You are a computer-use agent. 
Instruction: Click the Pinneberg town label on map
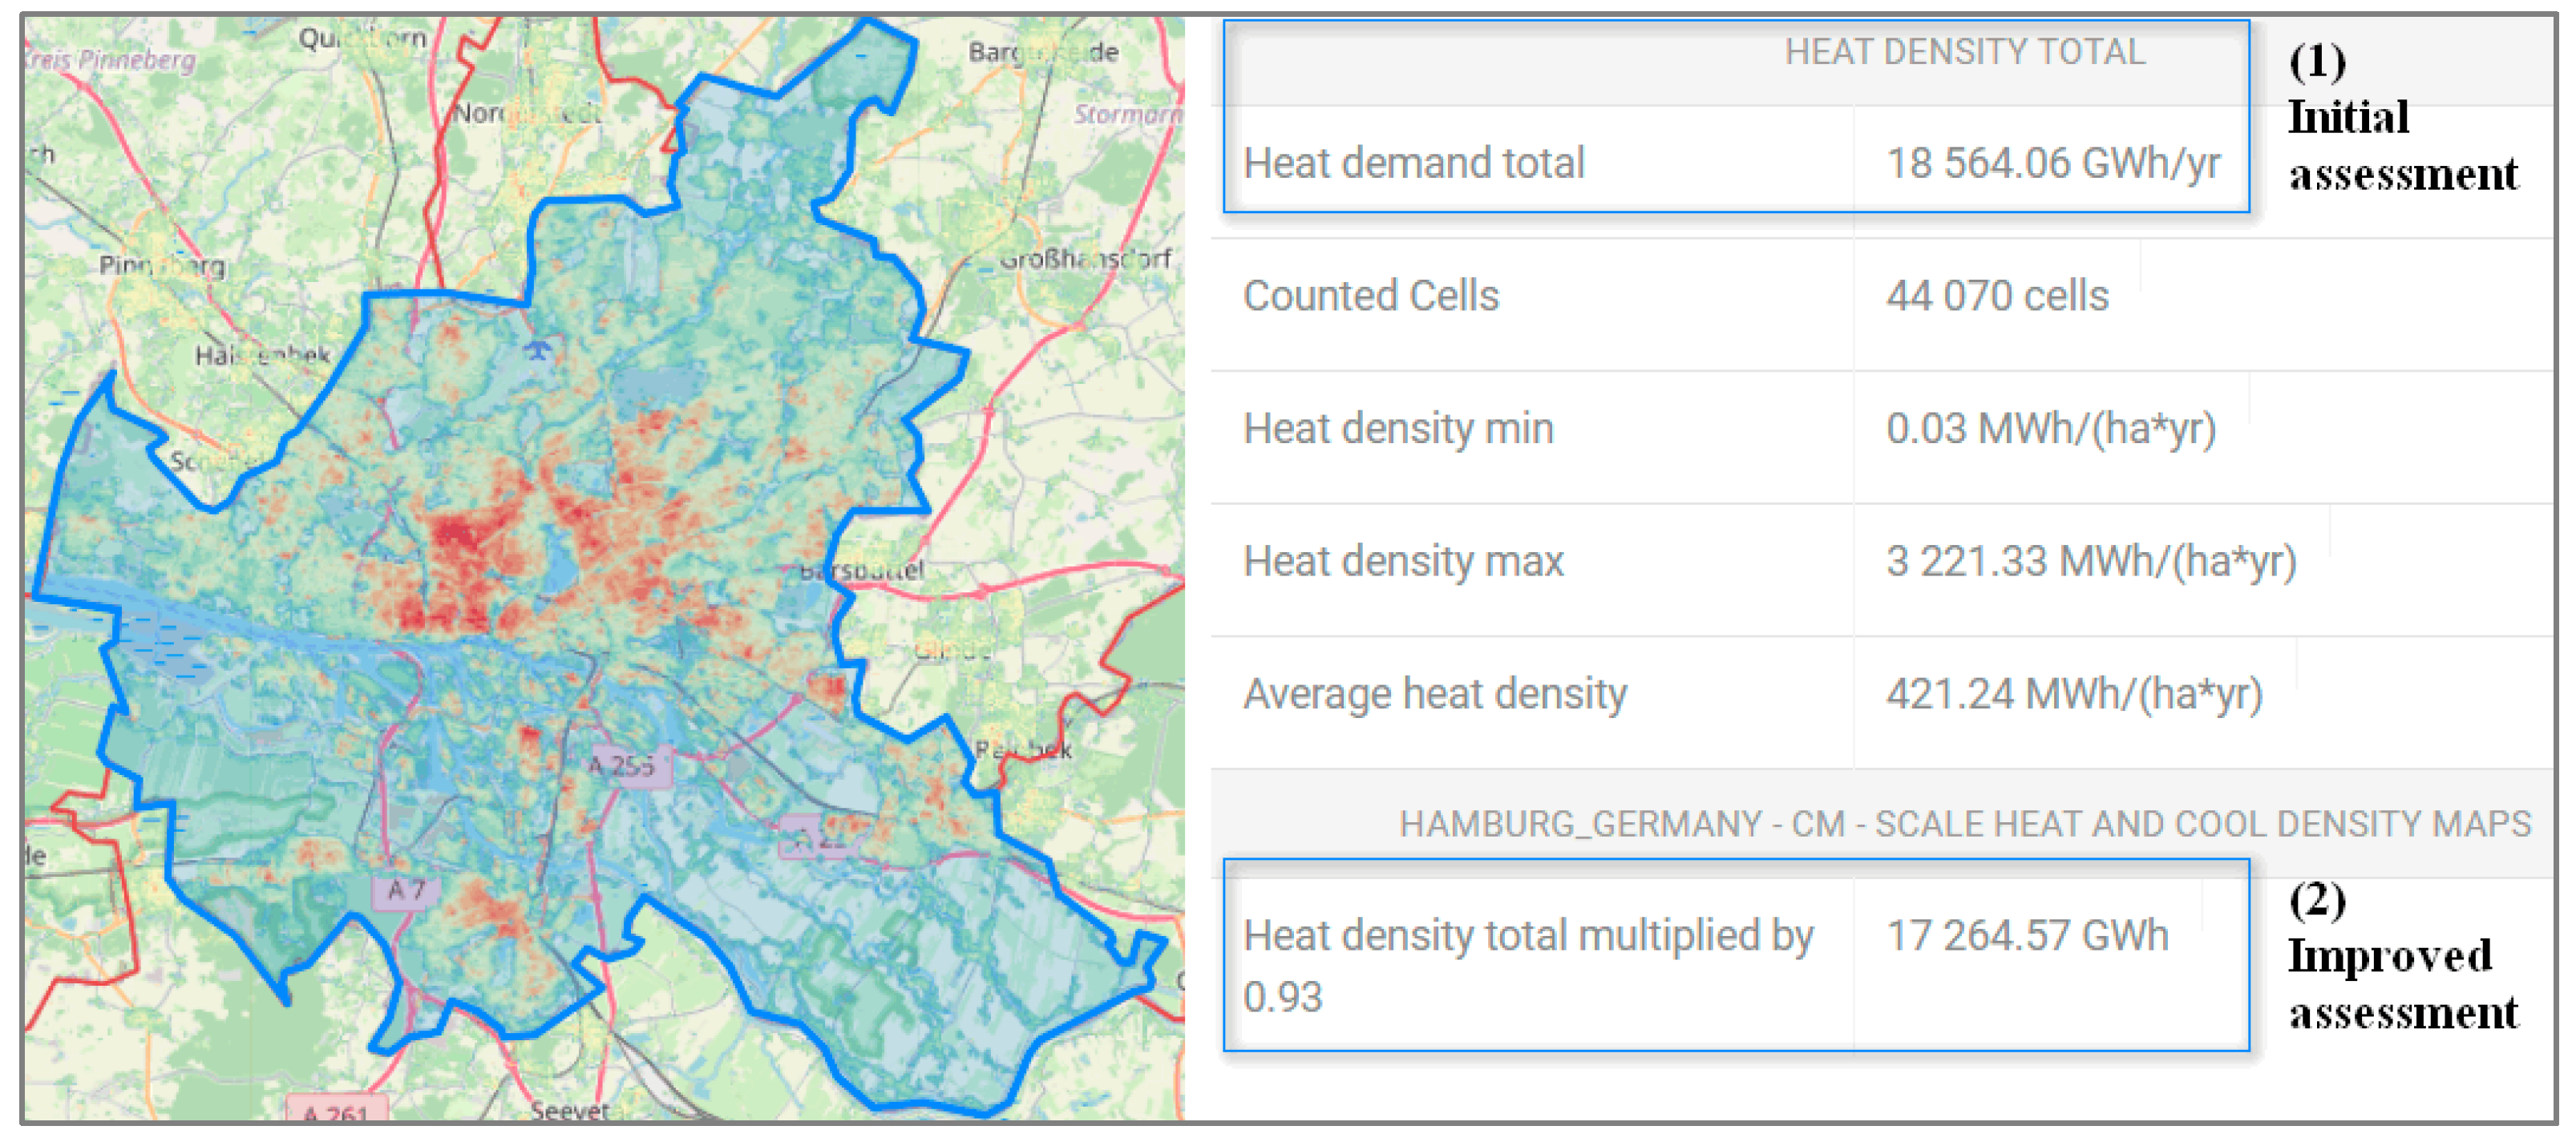(162, 265)
